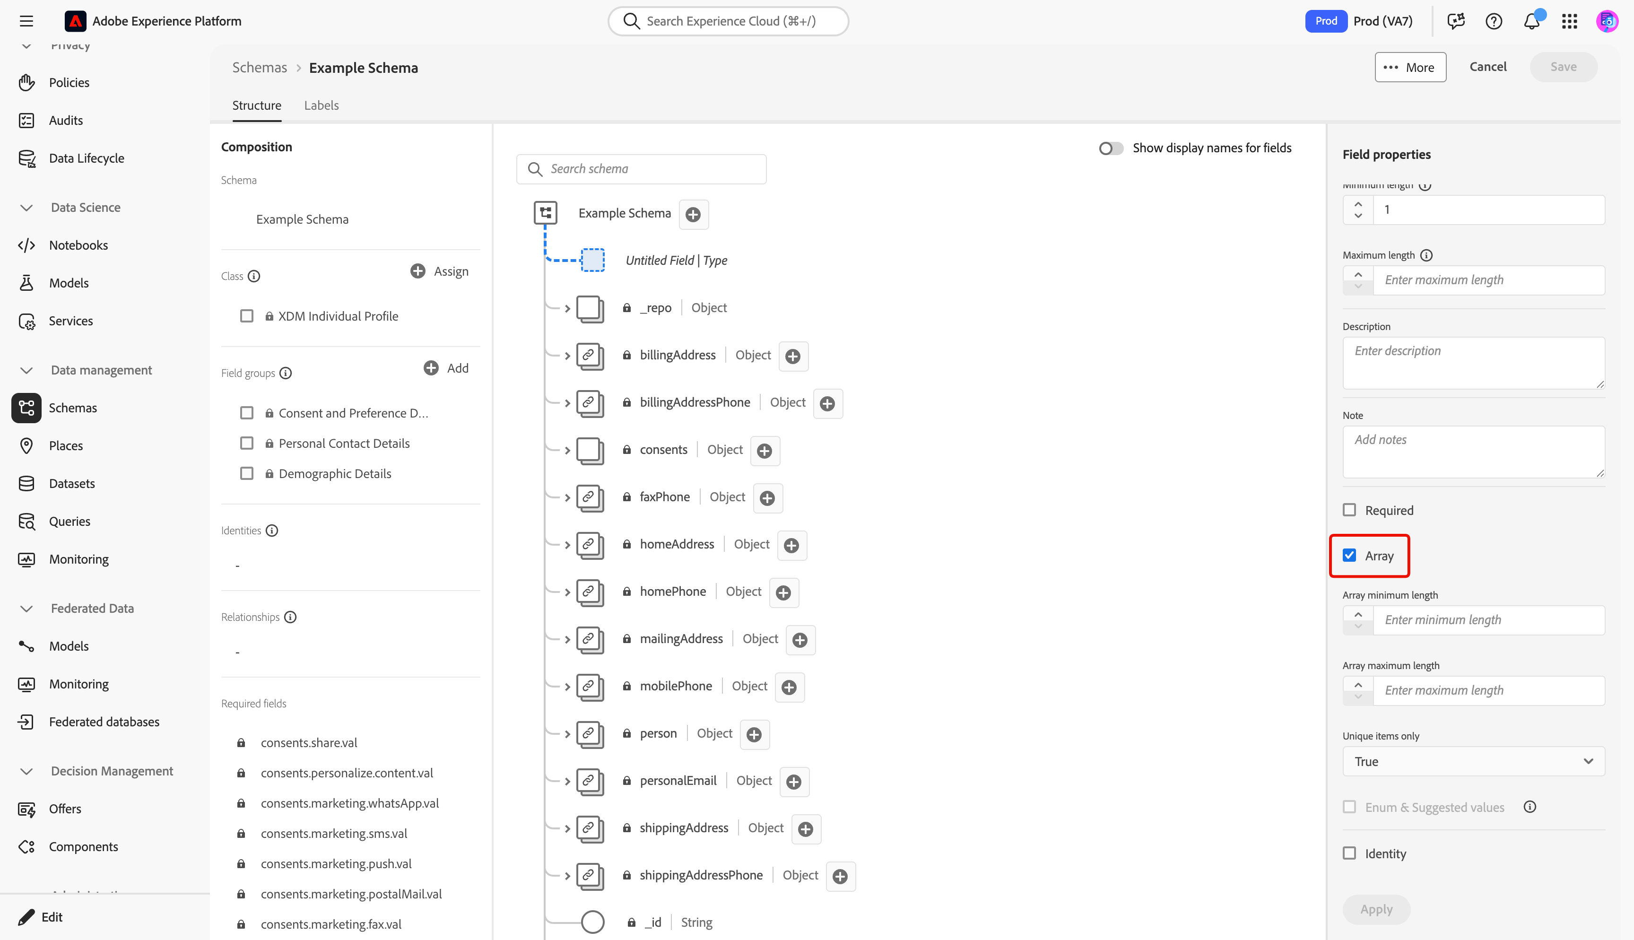Screen dimensions: 1634x940
Task: Click the help question mark icon
Action: [1493, 21]
